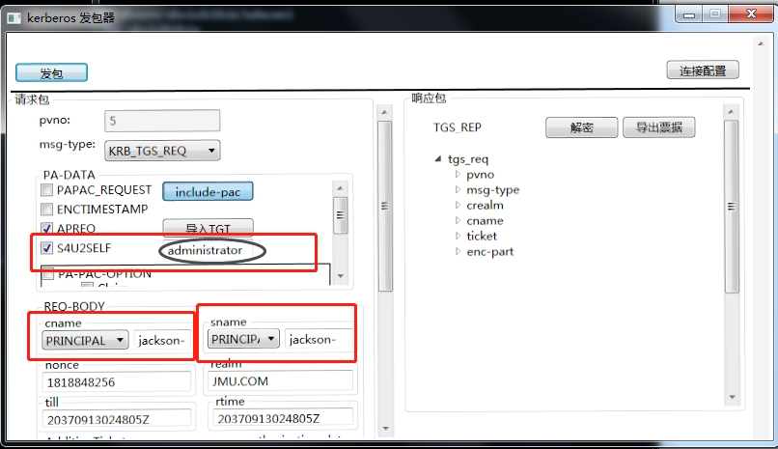This screenshot has height=449, width=778.
Task: Expand the cname node in response tree
Action: point(458,220)
